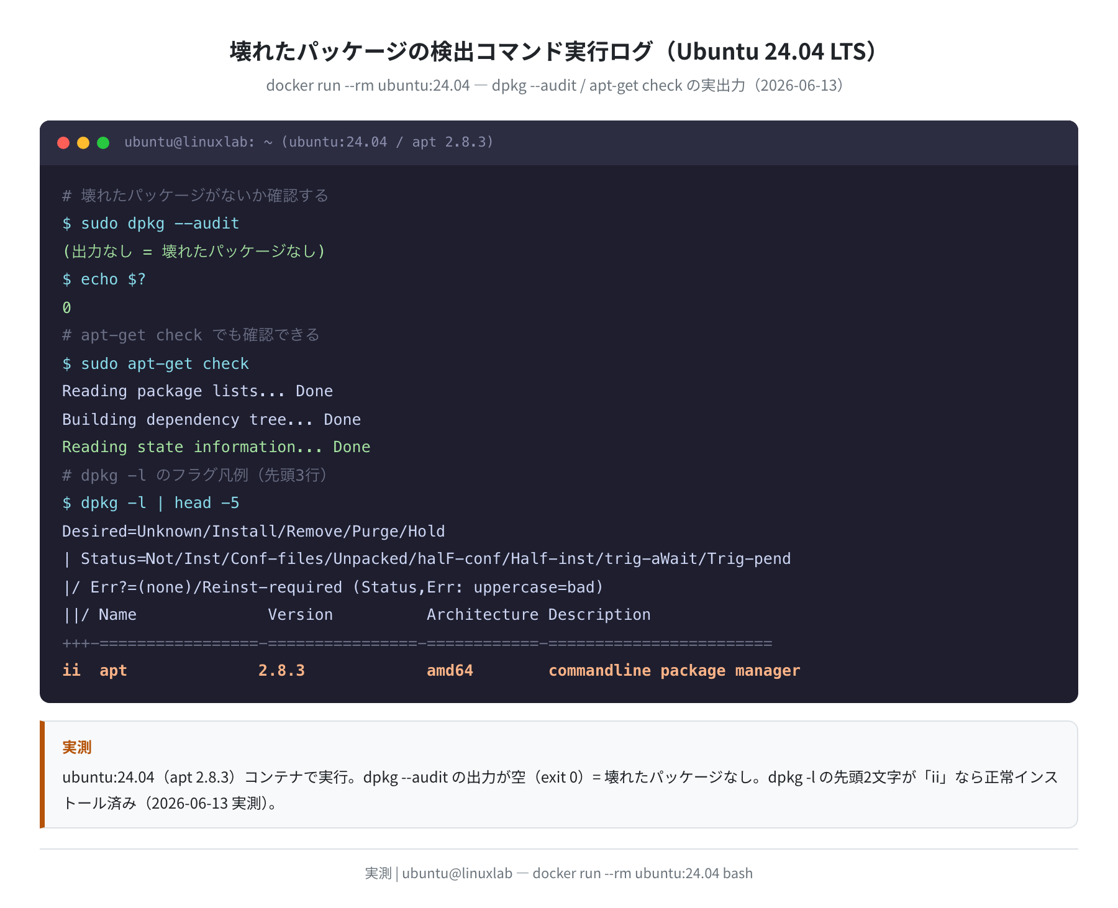Click the line 'Building dependency tree... Done'

tap(211, 419)
